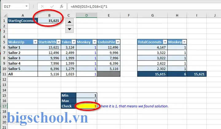Select column I header

(x=197, y=15)
